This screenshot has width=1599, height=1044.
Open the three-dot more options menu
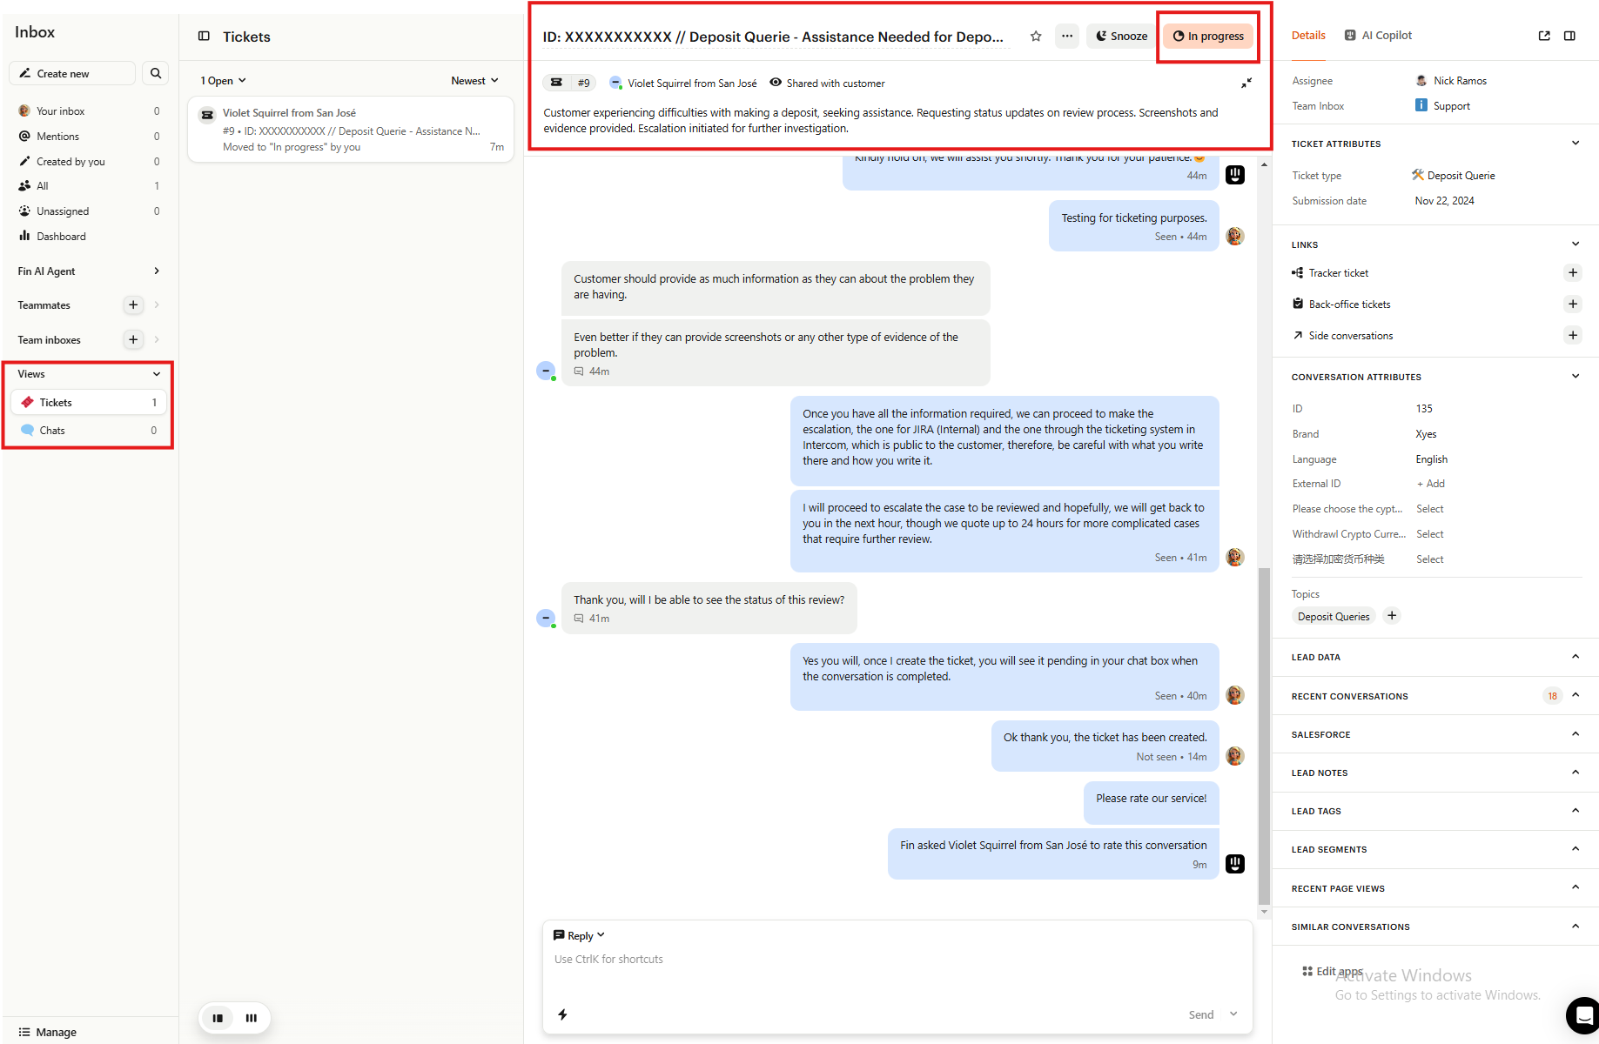(1067, 36)
